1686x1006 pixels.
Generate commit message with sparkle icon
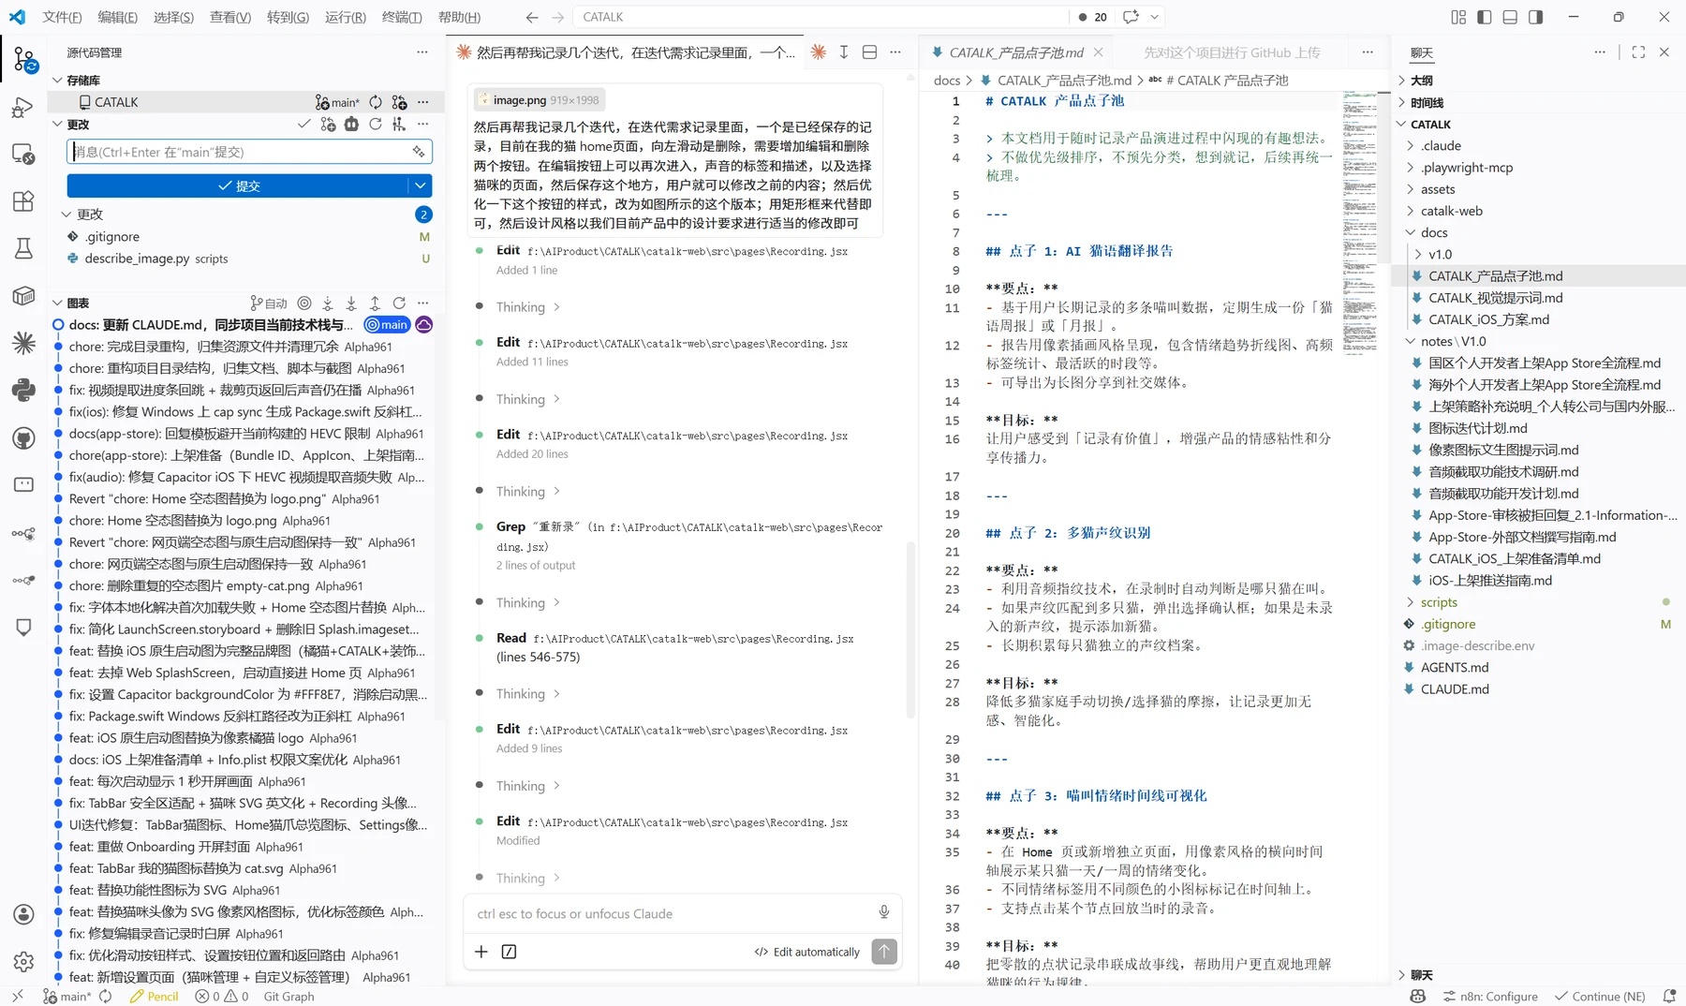pos(419,152)
